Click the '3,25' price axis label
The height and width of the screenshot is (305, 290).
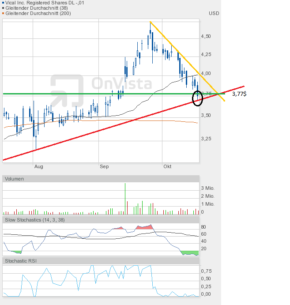206,139
